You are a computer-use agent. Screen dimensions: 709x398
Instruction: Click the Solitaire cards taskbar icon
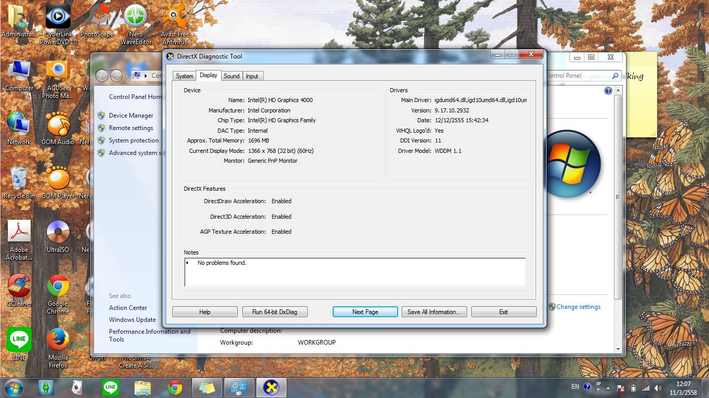click(77, 388)
